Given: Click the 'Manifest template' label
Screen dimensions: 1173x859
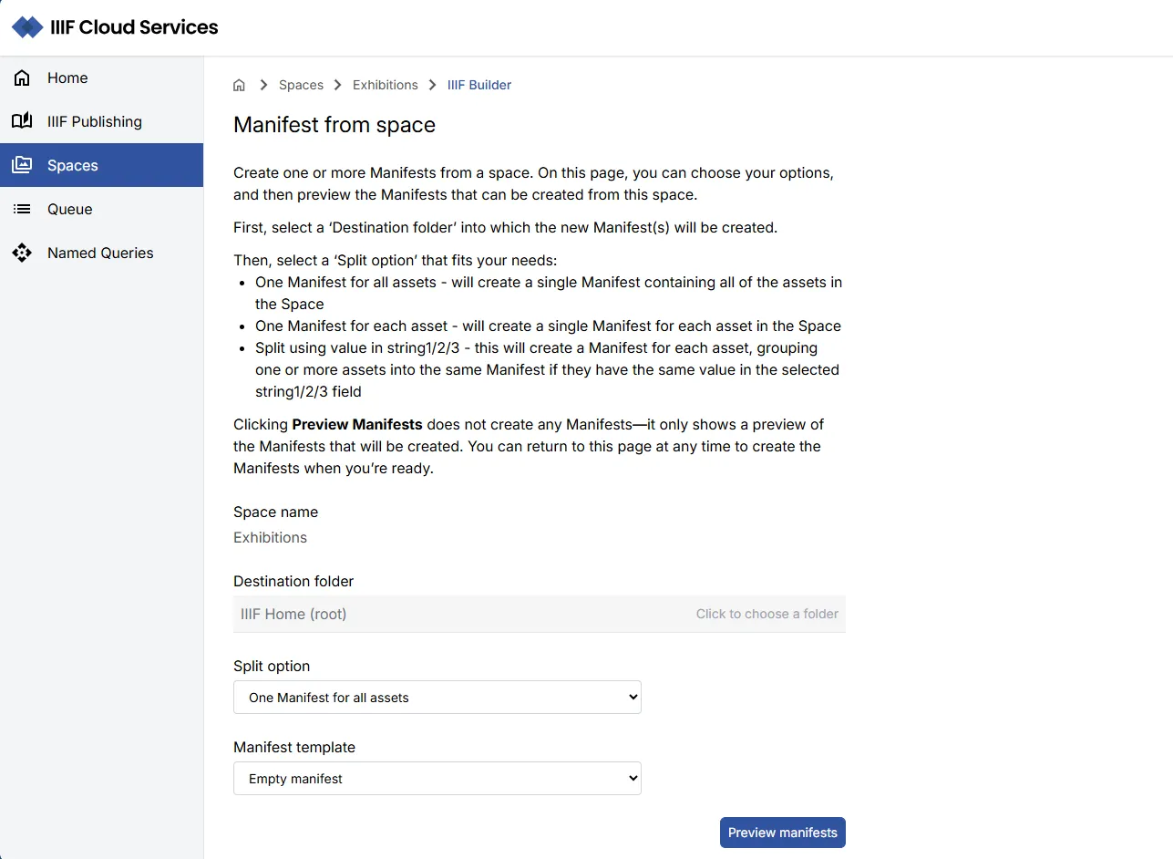Looking at the screenshot, I should click(294, 747).
